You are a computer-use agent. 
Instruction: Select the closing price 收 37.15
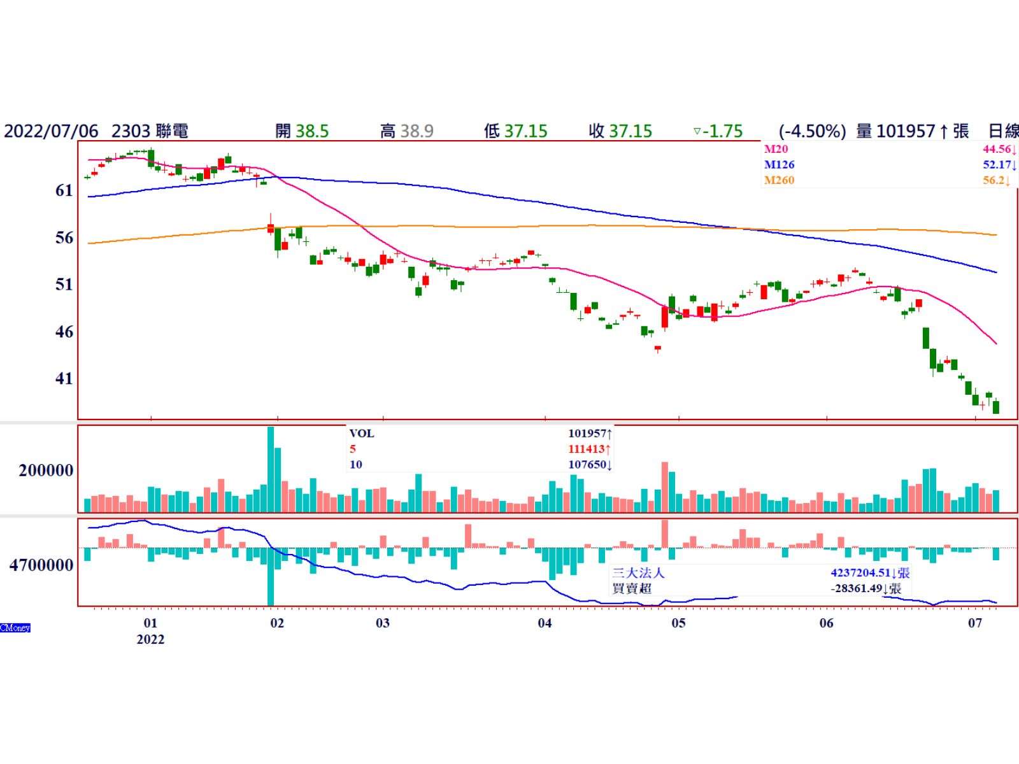(x=620, y=131)
